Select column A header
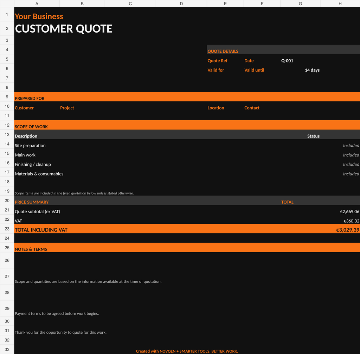360x354 pixels. coord(37,4)
